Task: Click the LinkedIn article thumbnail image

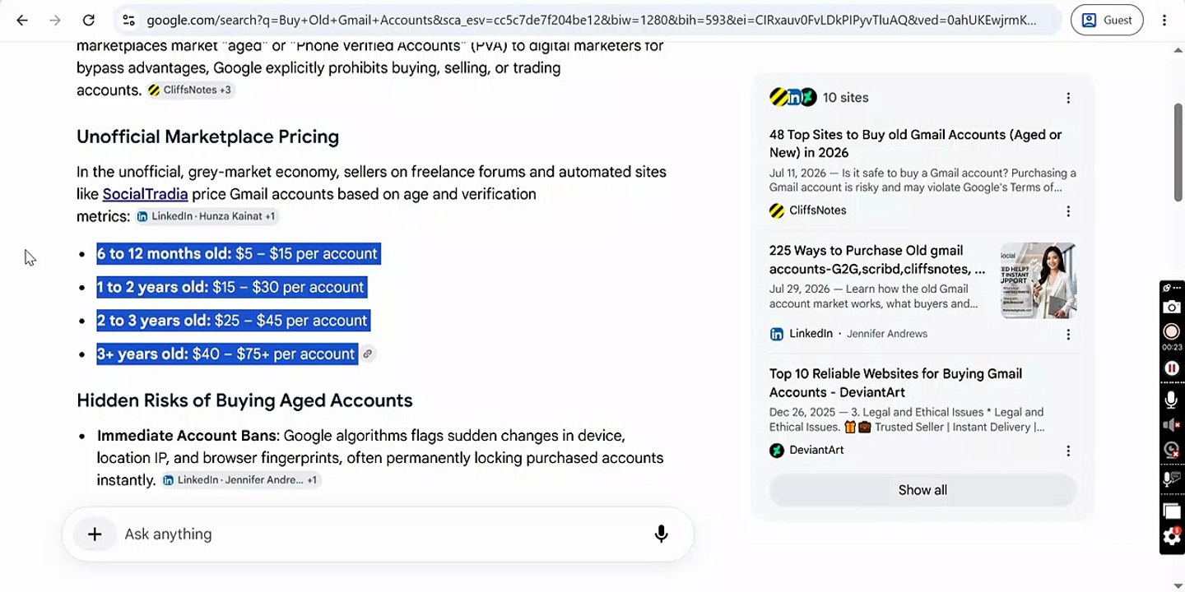Action: pyautogui.click(x=1039, y=280)
